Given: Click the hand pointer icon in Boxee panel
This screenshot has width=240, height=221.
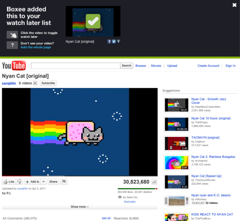Looking at the screenshot, I should (12, 35).
